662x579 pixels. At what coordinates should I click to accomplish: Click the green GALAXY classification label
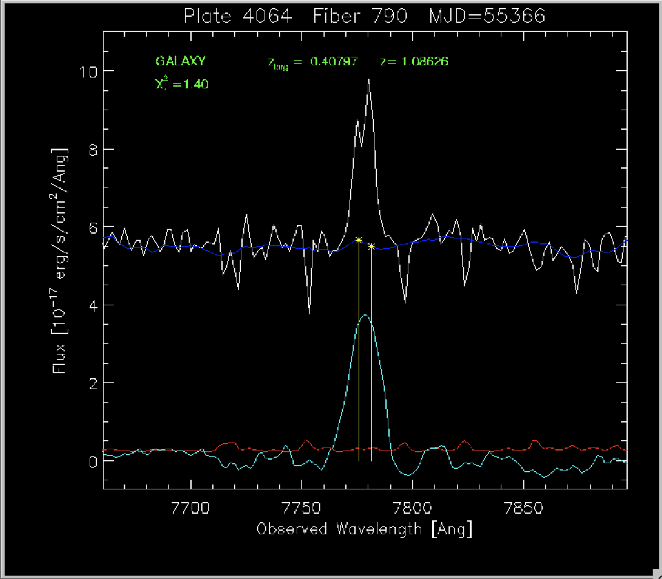[x=179, y=61]
